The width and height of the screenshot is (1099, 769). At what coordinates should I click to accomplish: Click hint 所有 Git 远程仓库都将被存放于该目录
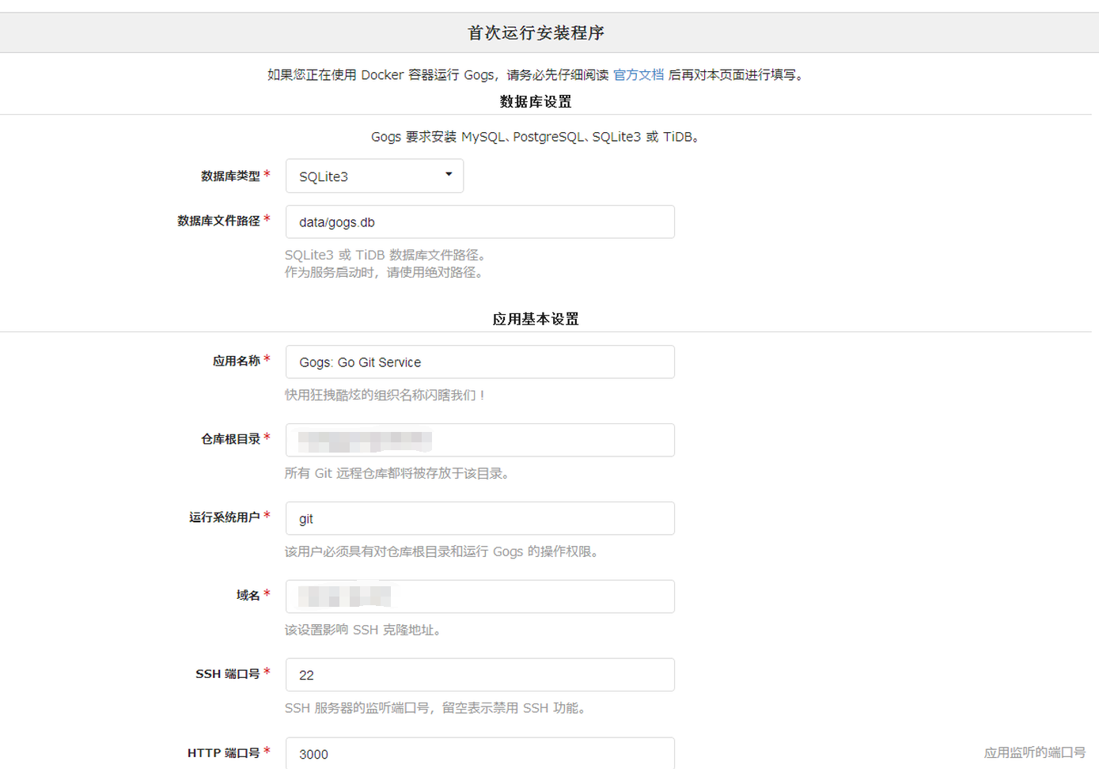point(399,473)
